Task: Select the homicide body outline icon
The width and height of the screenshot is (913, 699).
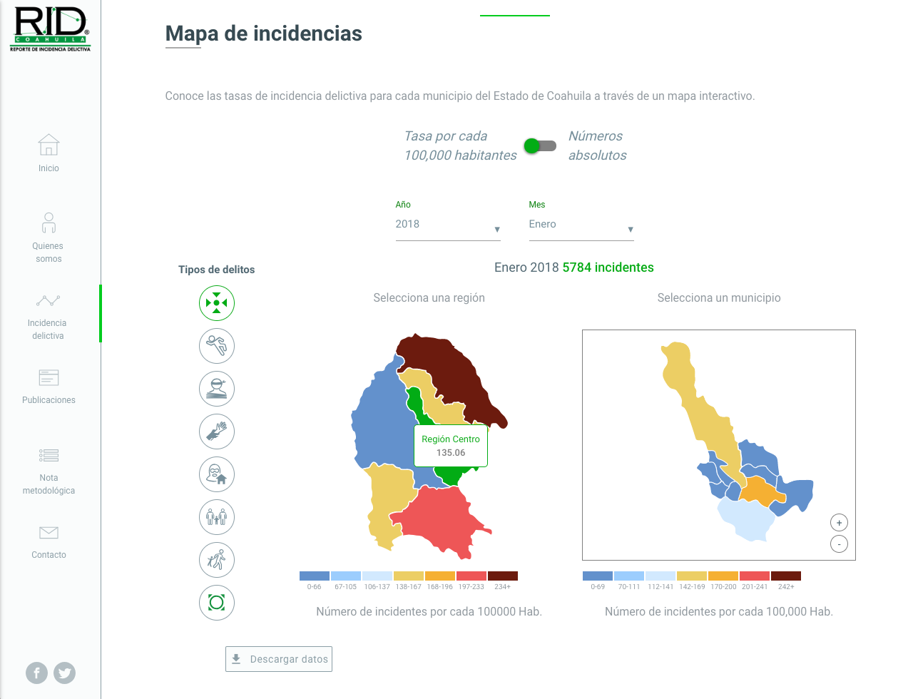Action: click(x=217, y=346)
